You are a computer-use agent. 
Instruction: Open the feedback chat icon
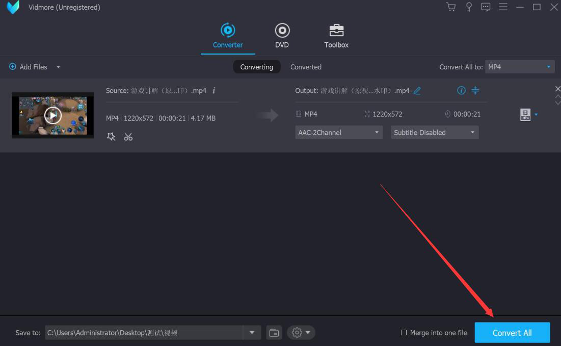click(x=486, y=7)
